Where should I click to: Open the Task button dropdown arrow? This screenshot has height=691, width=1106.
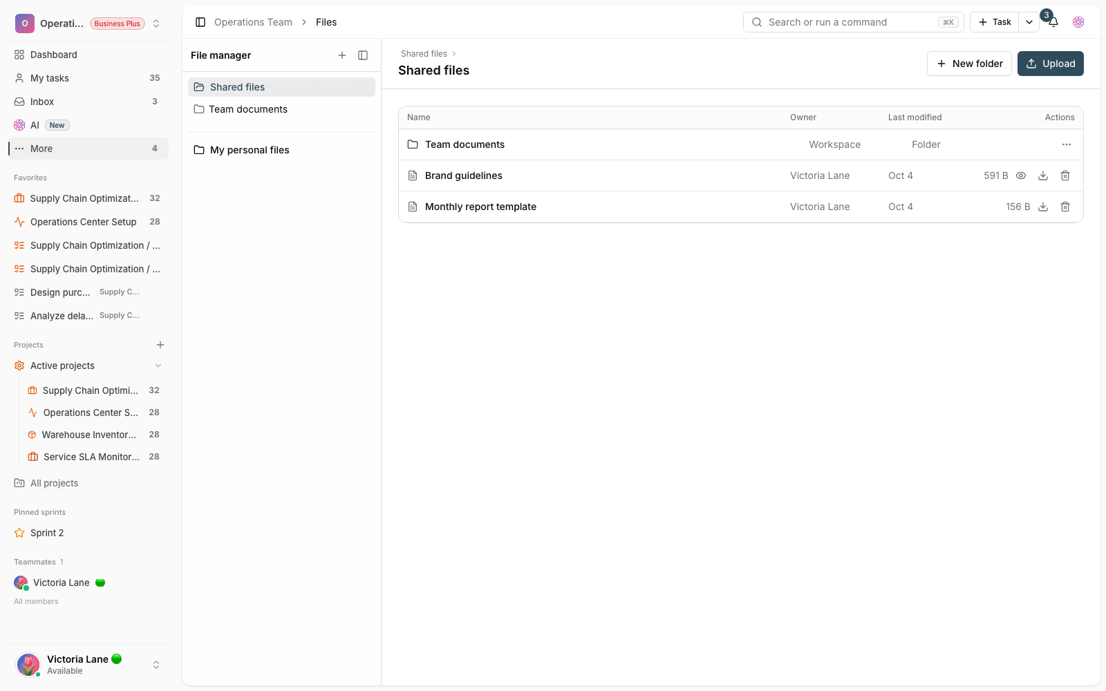1029,22
